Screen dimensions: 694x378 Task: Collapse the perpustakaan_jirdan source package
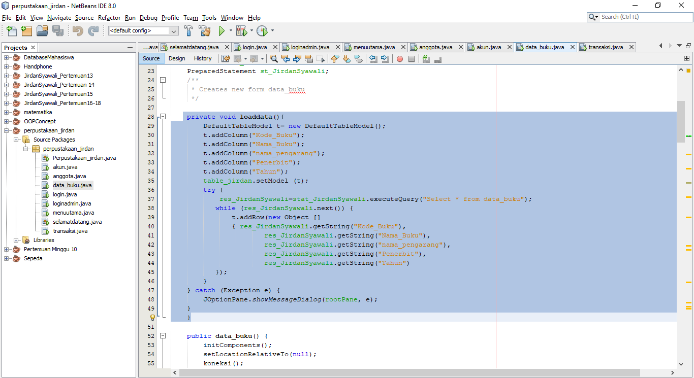point(25,148)
